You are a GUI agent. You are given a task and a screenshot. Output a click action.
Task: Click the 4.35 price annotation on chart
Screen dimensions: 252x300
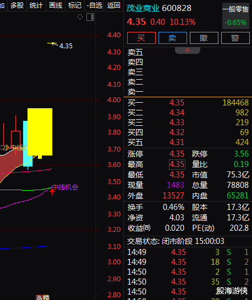[65, 46]
